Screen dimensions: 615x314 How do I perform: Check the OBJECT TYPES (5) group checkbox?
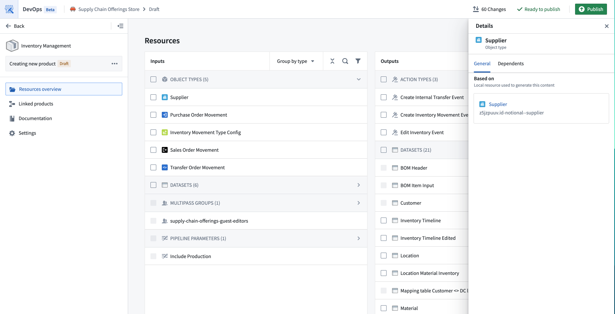[153, 79]
